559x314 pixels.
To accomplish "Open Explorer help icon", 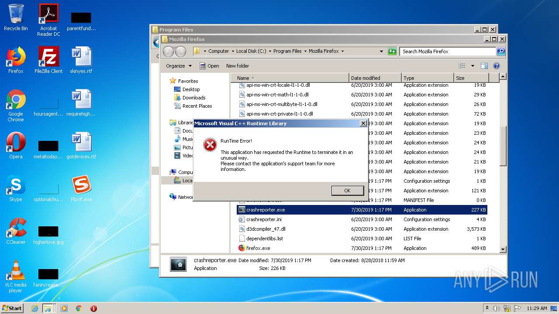I will coord(496,66).
